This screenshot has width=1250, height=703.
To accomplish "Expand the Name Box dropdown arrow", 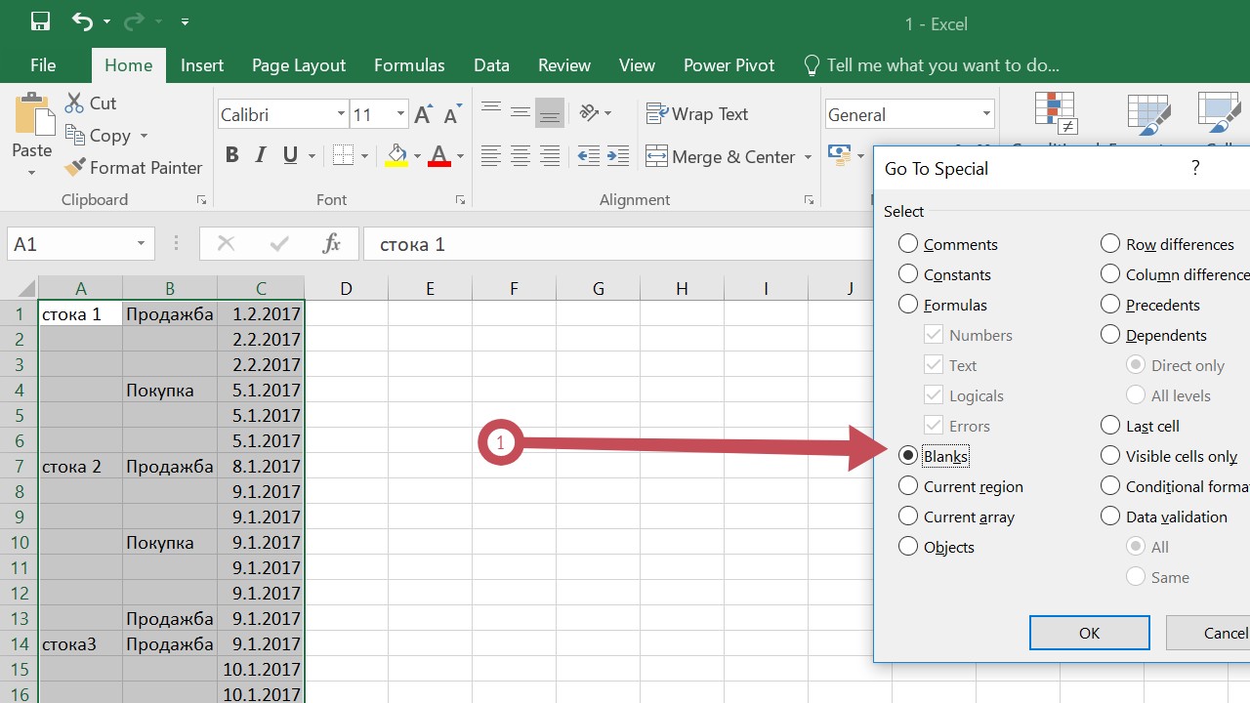I will (x=142, y=244).
